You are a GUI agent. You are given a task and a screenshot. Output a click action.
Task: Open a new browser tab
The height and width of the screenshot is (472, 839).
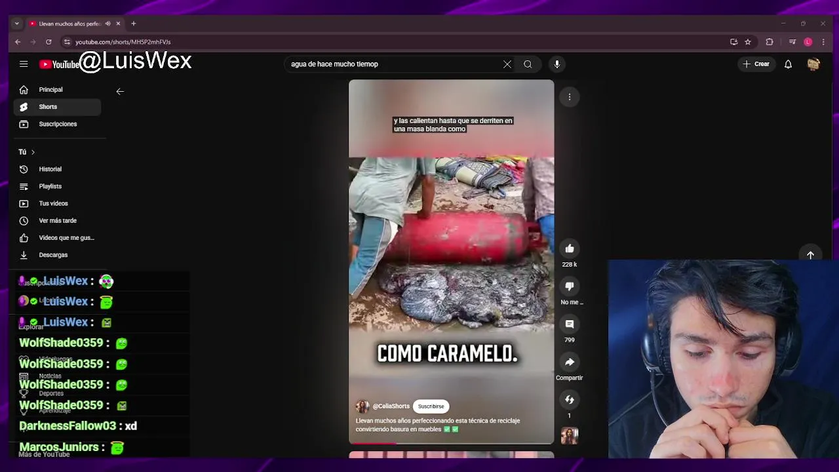pos(134,24)
